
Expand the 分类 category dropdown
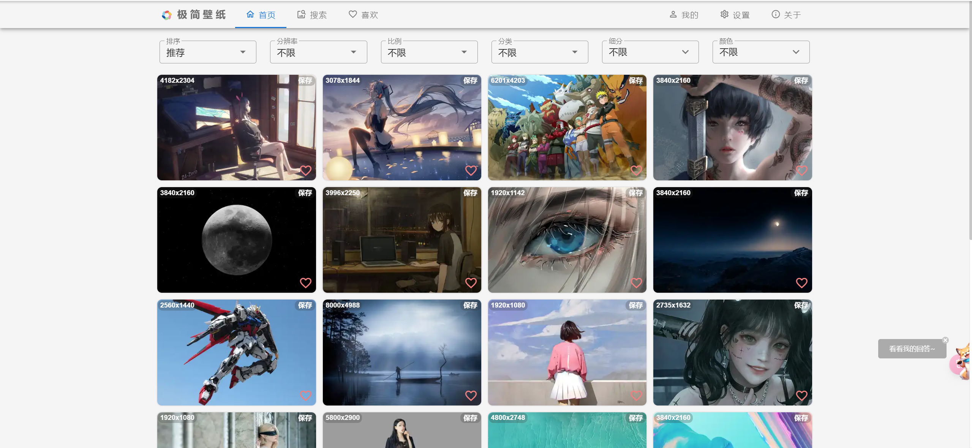coord(539,52)
